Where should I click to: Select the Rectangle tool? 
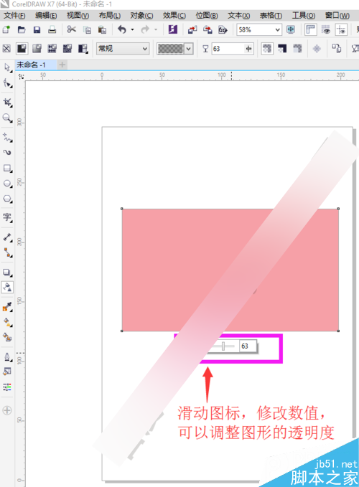(x=7, y=169)
